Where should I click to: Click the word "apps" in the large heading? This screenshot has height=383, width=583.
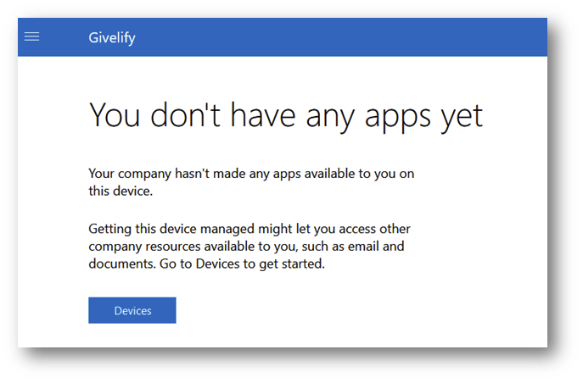[397, 118]
